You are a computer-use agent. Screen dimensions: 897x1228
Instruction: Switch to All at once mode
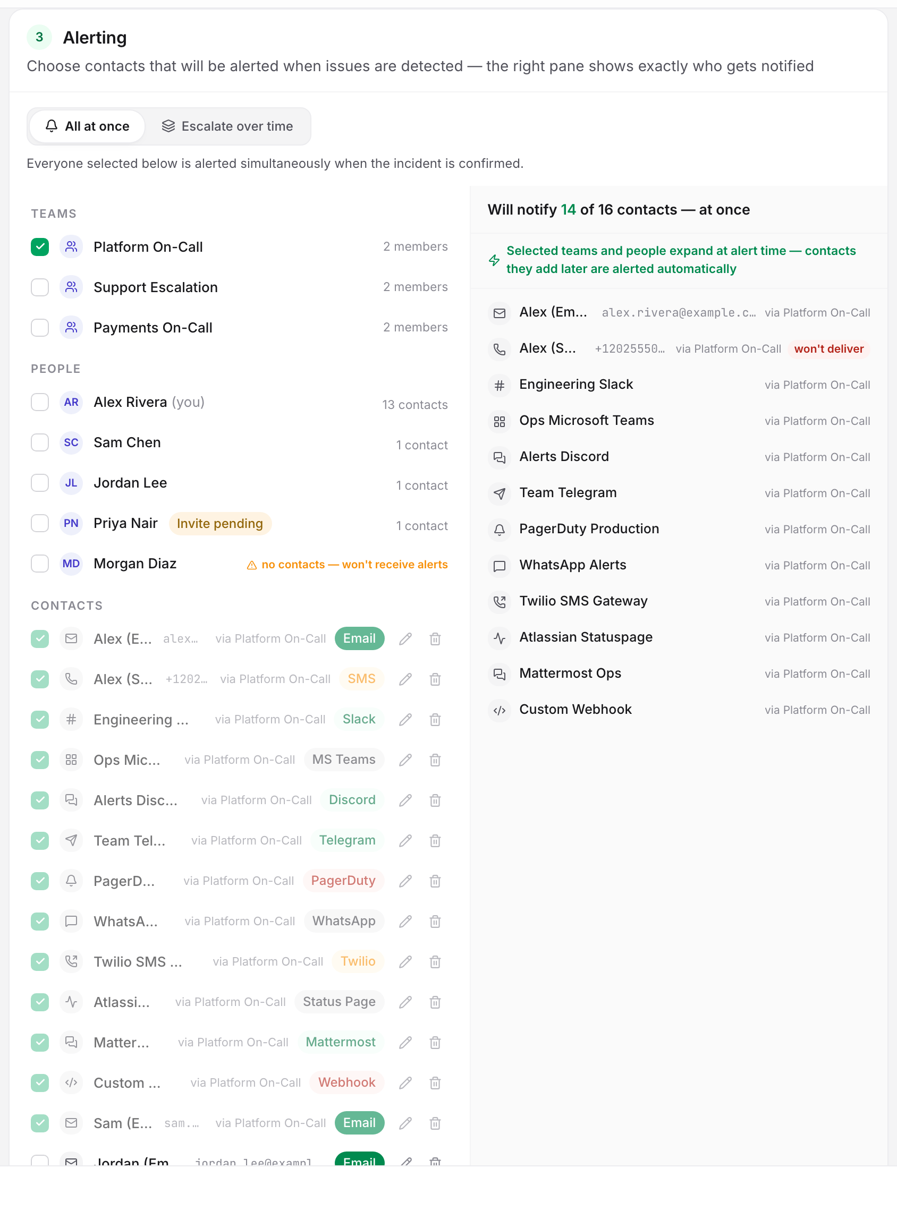[x=88, y=126]
